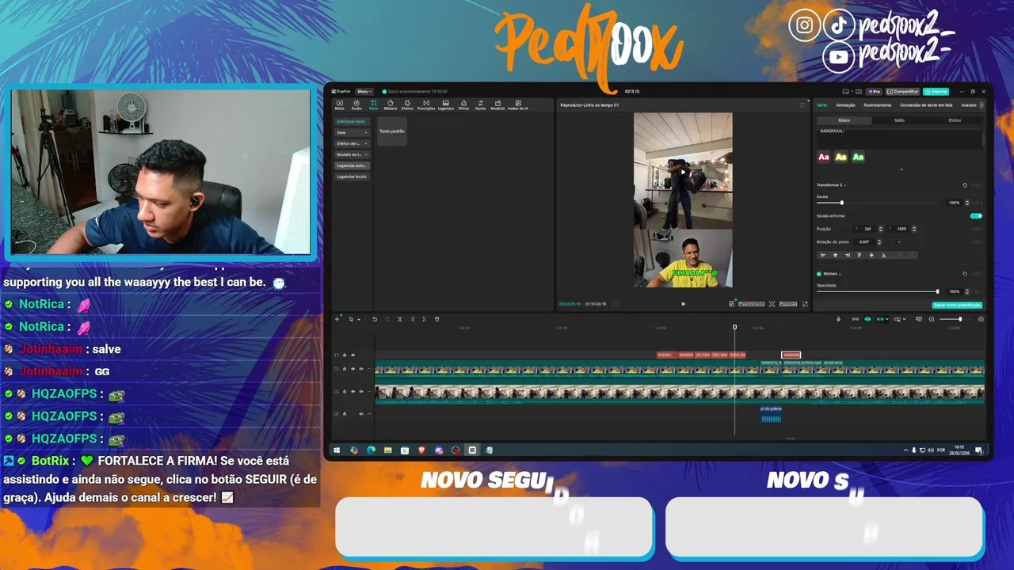Collapse the Transformar section
This screenshot has width=1014, height=570.
point(845,185)
